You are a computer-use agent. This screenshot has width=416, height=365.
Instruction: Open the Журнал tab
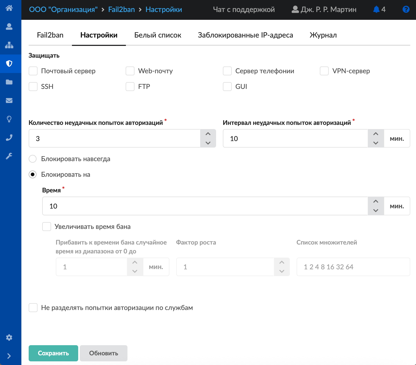click(323, 35)
